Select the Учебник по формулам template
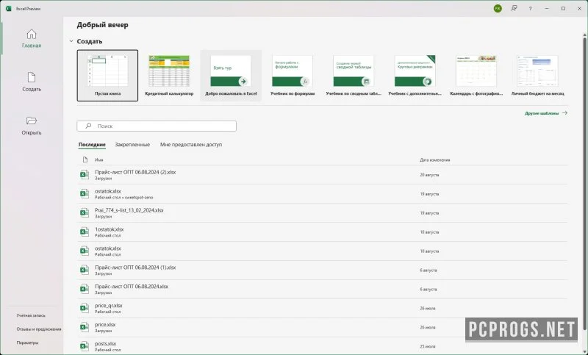Viewport: 588px width, 355px height. click(x=293, y=76)
